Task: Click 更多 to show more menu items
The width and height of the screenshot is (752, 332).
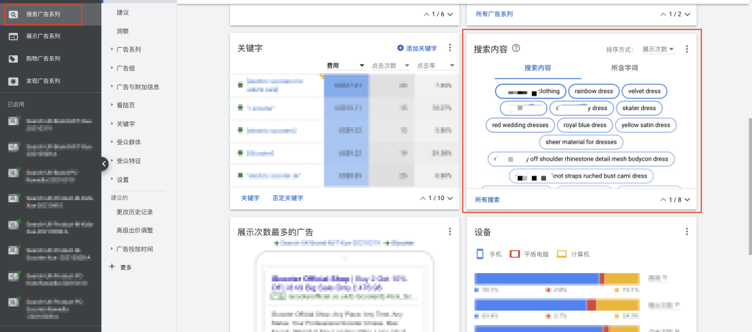Action: pos(120,267)
